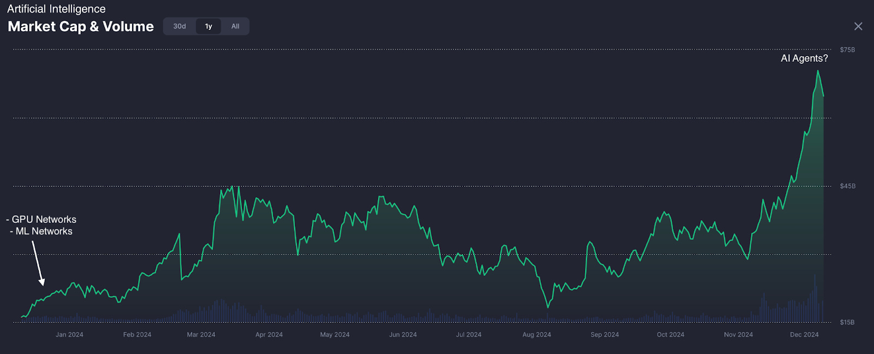This screenshot has height=354, width=874.
Task: Click the Mar 2024 axis label
Action: [x=201, y=335]
